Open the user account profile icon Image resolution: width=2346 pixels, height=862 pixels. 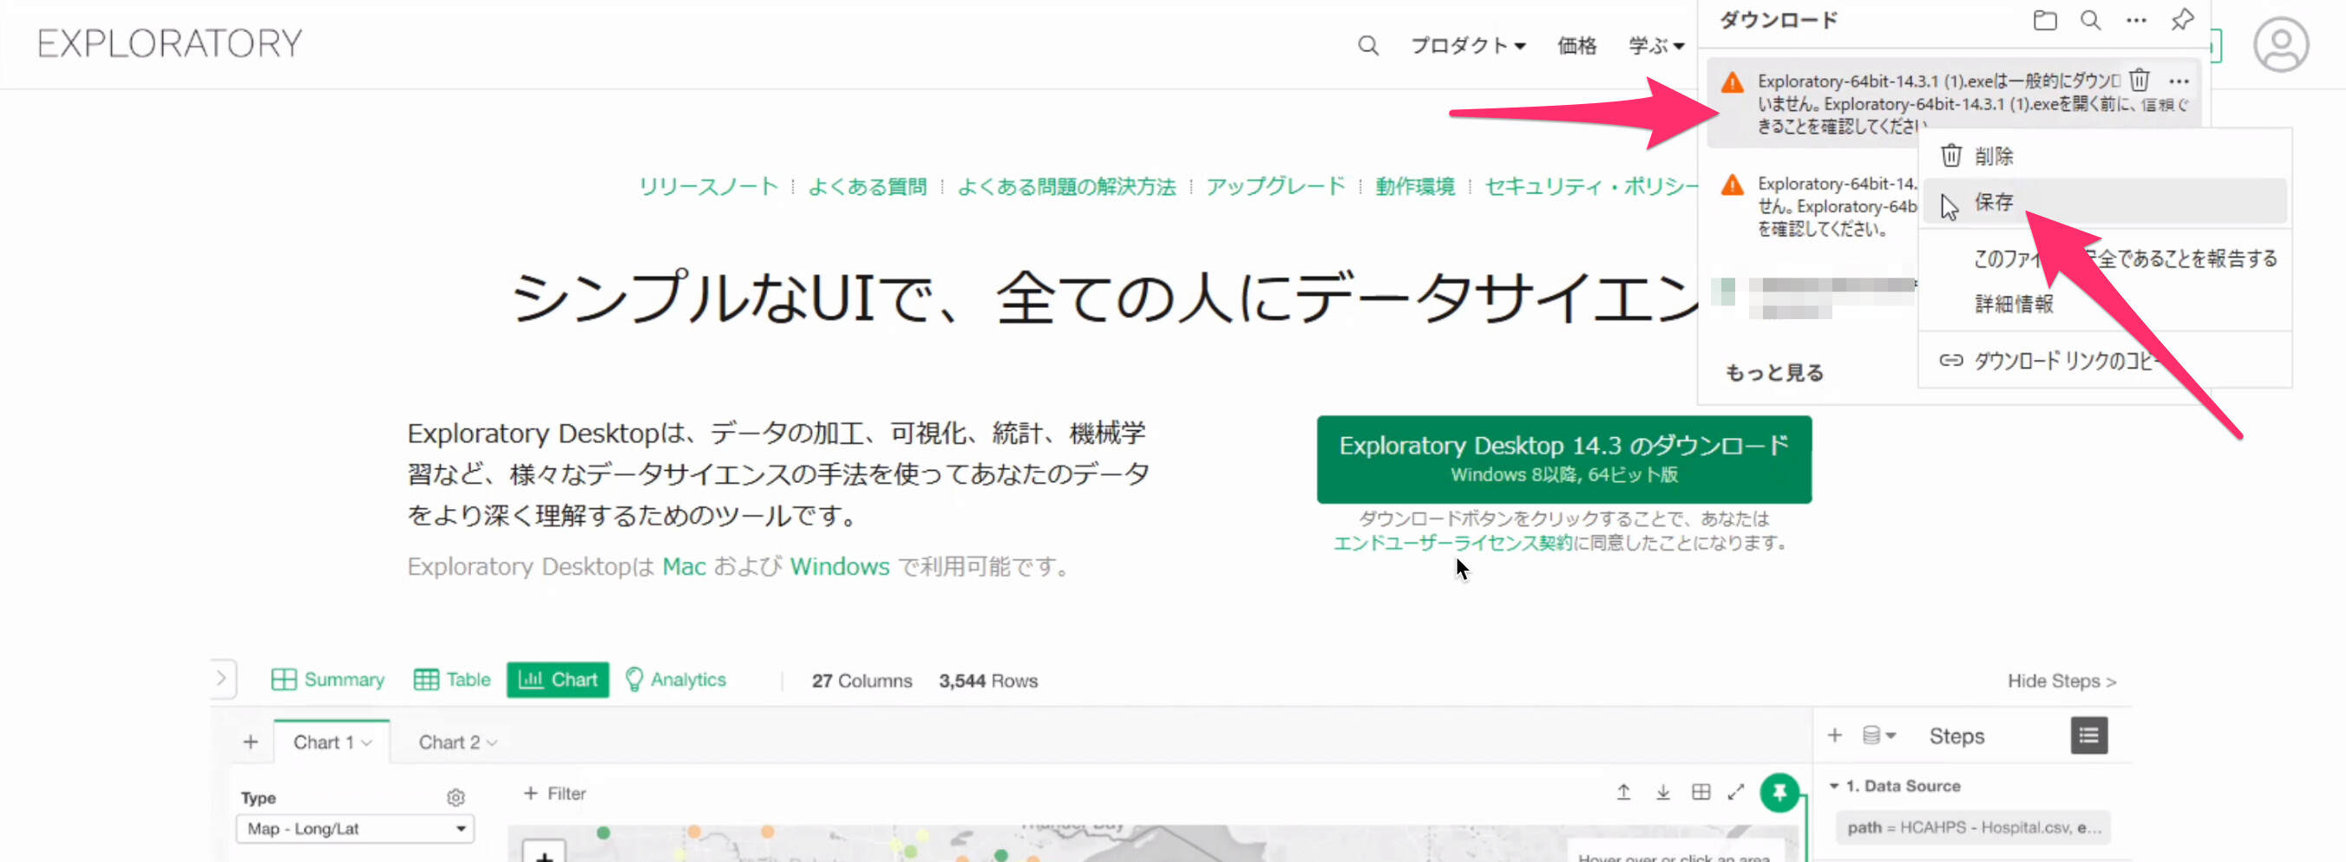pyautogui.click(x=2279, y=45)
